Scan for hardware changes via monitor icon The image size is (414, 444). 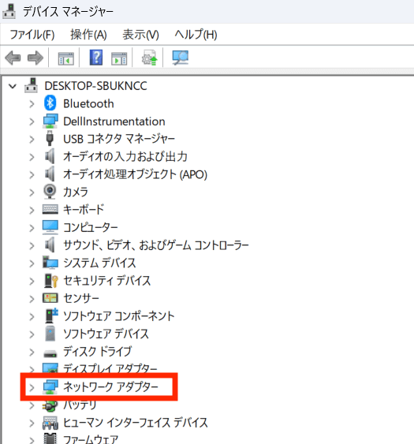coord(180,58)
